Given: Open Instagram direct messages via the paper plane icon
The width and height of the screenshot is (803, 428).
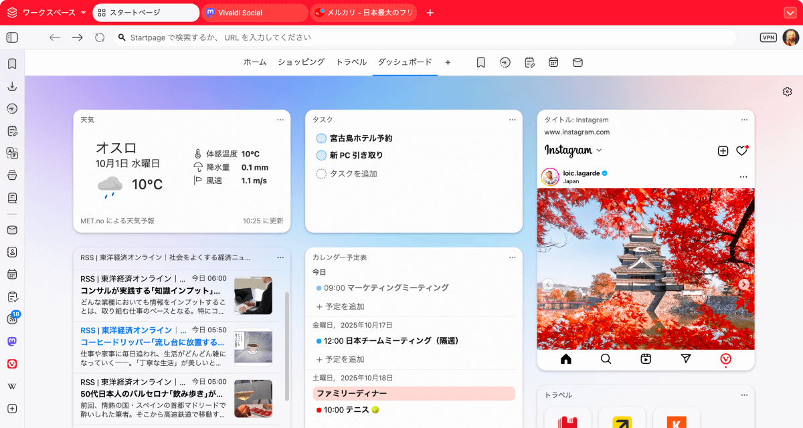Looking at the screenshot, I should click(686, 358).
